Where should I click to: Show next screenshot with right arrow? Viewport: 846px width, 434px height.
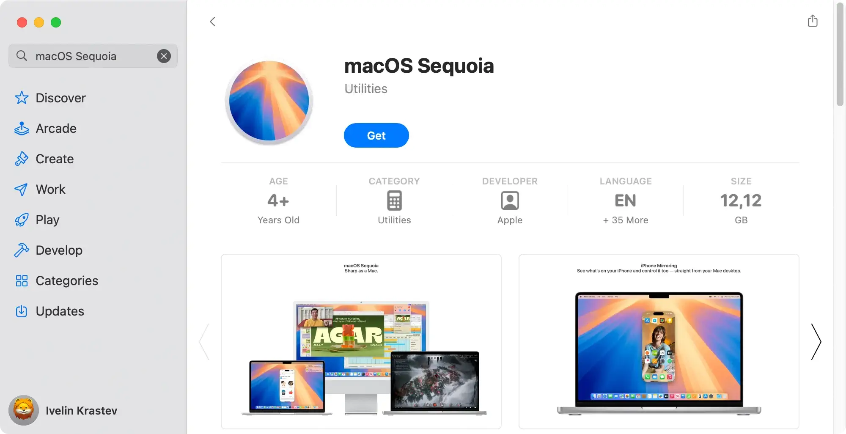coord(816,341)
